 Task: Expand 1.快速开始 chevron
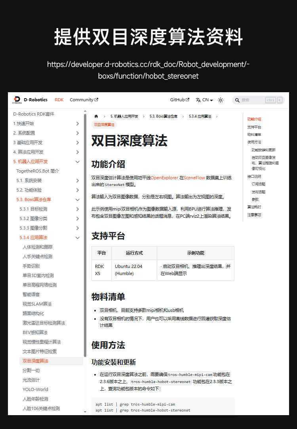[78, 123]
